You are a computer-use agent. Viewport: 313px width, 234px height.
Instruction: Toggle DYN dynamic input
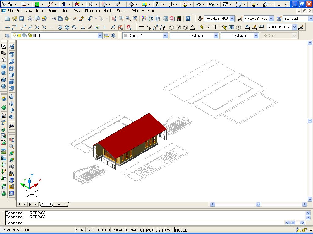(159, 230)
